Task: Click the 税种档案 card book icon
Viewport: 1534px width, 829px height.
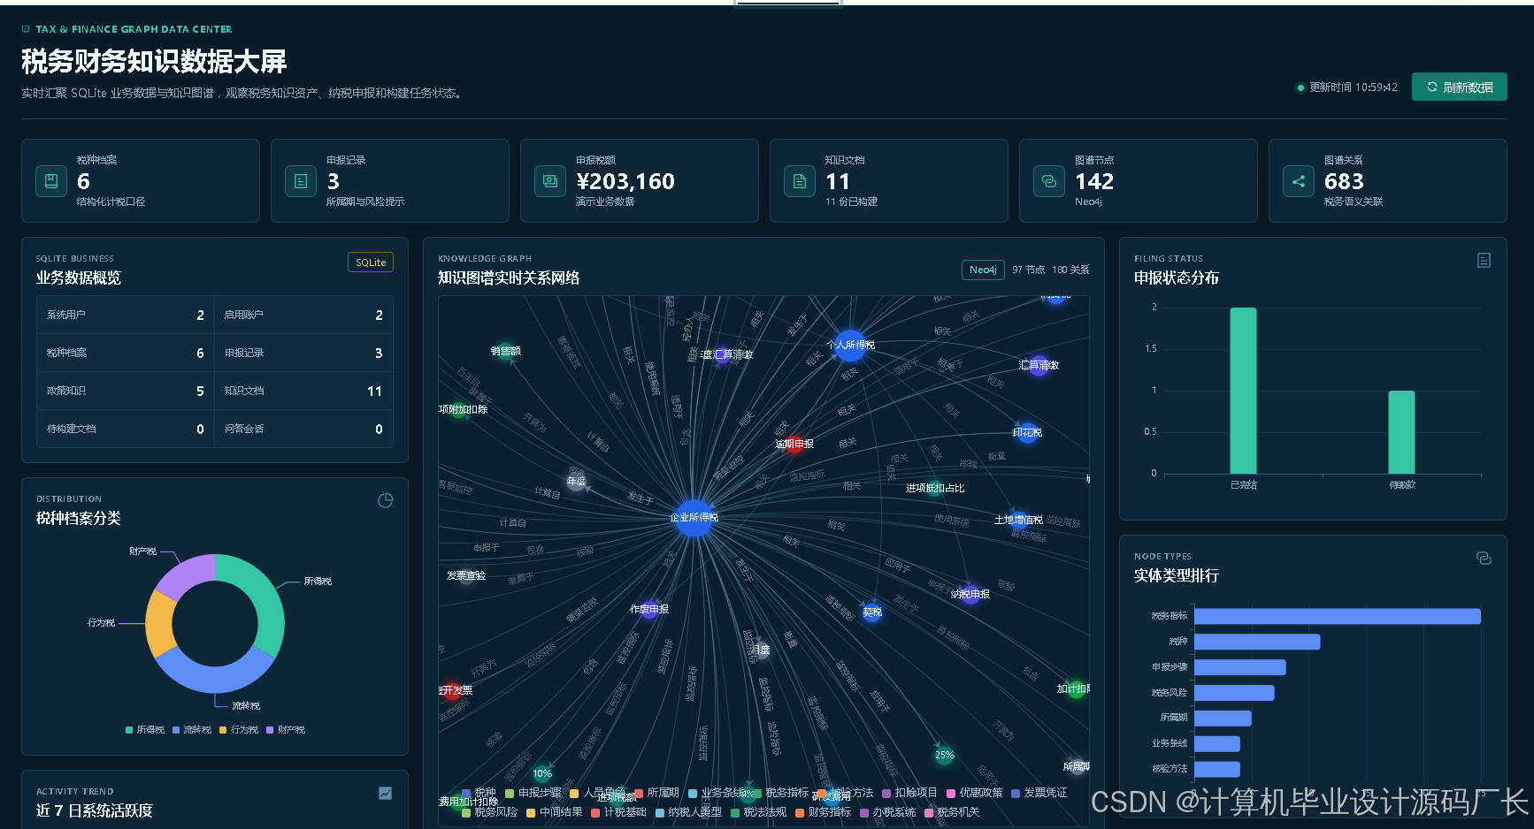Action: point(51,181)
